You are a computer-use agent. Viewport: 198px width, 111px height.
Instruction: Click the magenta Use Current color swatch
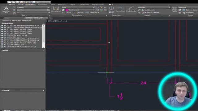tap(67, 10)
